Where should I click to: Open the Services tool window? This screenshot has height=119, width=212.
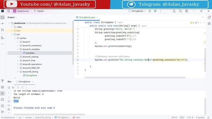point(2,87)
